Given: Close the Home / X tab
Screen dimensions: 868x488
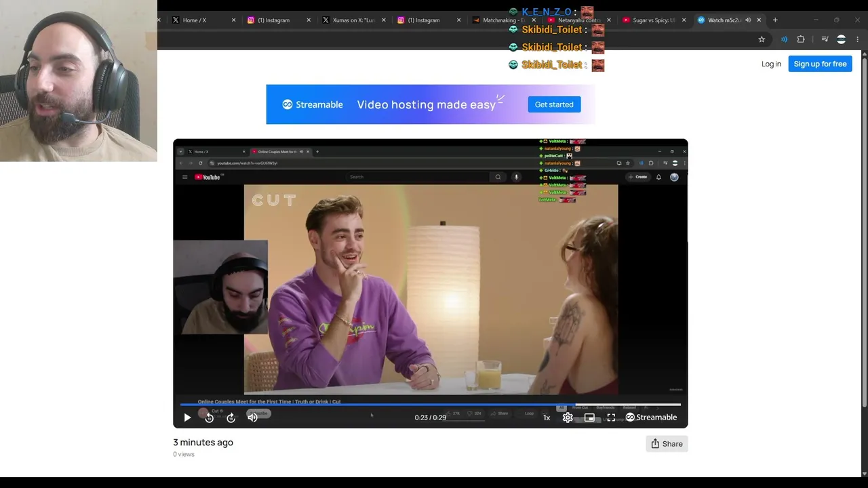Looking at the screenshot, I should 234,20.
